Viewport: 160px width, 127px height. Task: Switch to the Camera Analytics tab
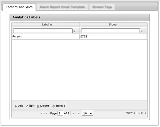(19, 7)
